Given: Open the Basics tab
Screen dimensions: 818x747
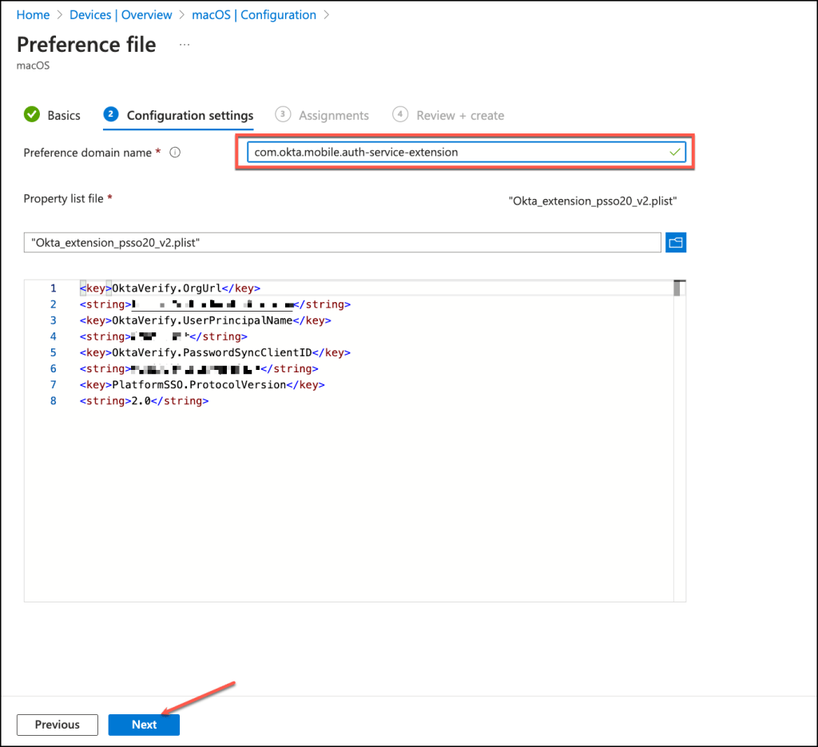Looking at the screenshot, I should 64,115.
